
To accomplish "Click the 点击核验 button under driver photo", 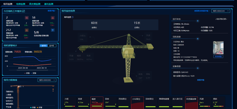I will (x=218, y=56).
